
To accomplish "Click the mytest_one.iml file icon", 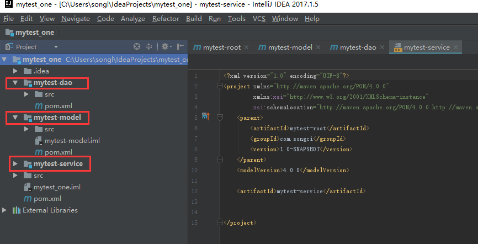I will [x=28, y=187].
